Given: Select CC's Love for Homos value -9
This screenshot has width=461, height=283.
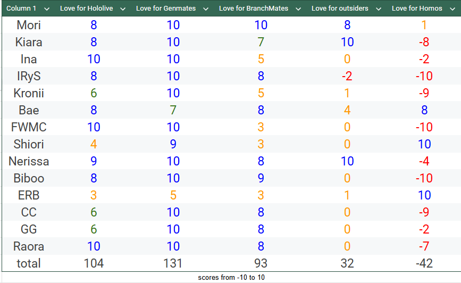Looking at the screenshot, I should (424, 212).
